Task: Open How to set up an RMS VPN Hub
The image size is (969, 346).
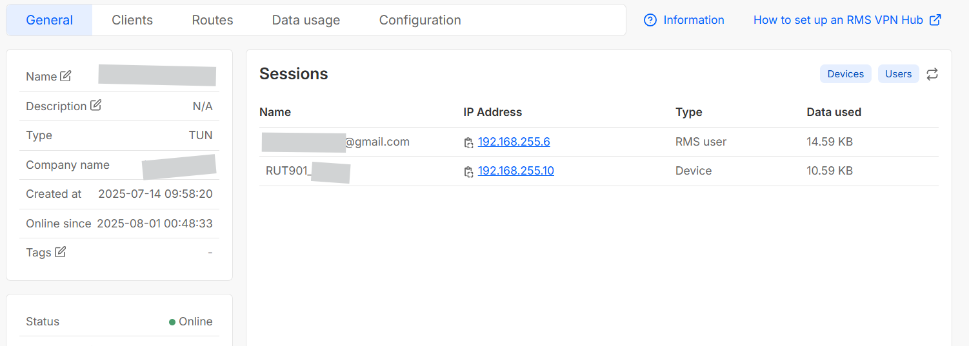Action: pyautogui.click(x=838, y=20)
